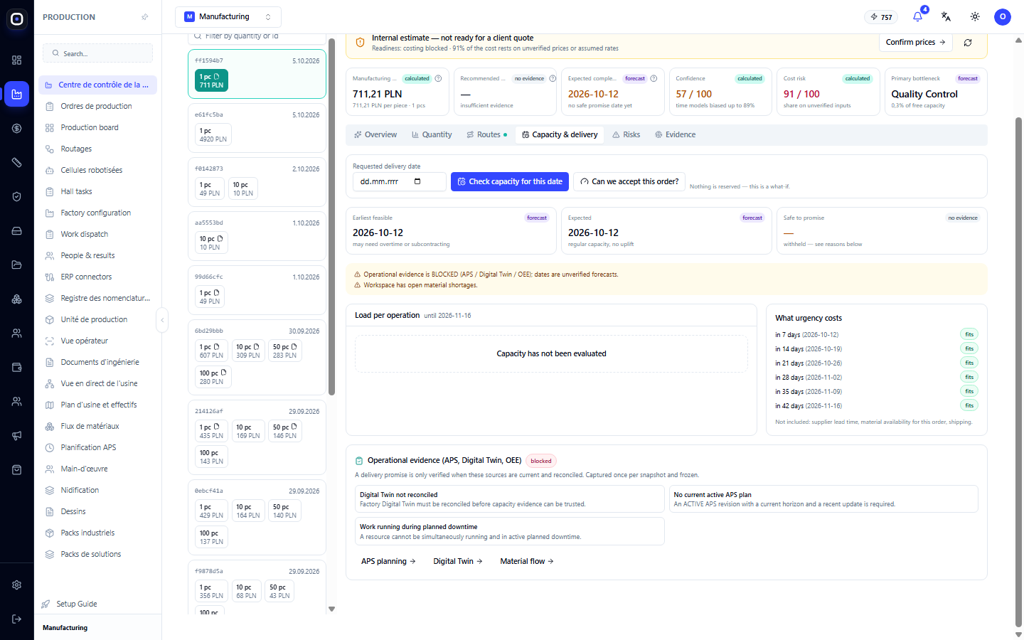1024x640 pixels.
Task: Open ERP connectors in the sidebar
Action: 97,277
